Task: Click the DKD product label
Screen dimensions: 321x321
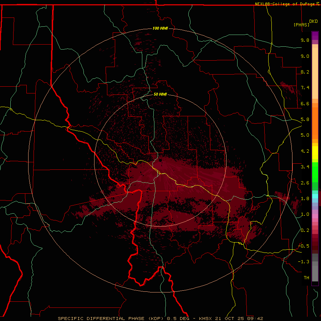Action: [x=314, y=21]
